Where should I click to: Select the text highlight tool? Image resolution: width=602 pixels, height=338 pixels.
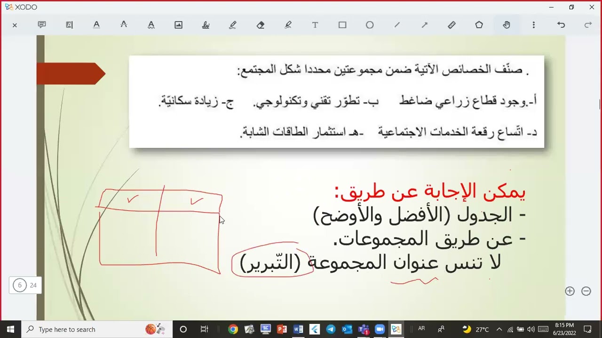[69, 25]
